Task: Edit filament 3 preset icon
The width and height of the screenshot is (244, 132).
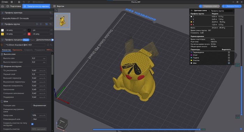Action: (x=25, y=34)
